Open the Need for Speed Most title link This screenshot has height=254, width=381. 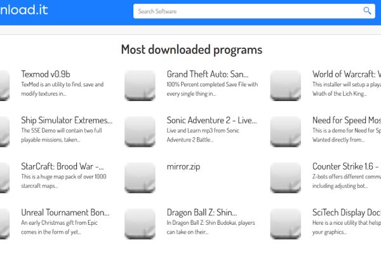tap(347, 120)
